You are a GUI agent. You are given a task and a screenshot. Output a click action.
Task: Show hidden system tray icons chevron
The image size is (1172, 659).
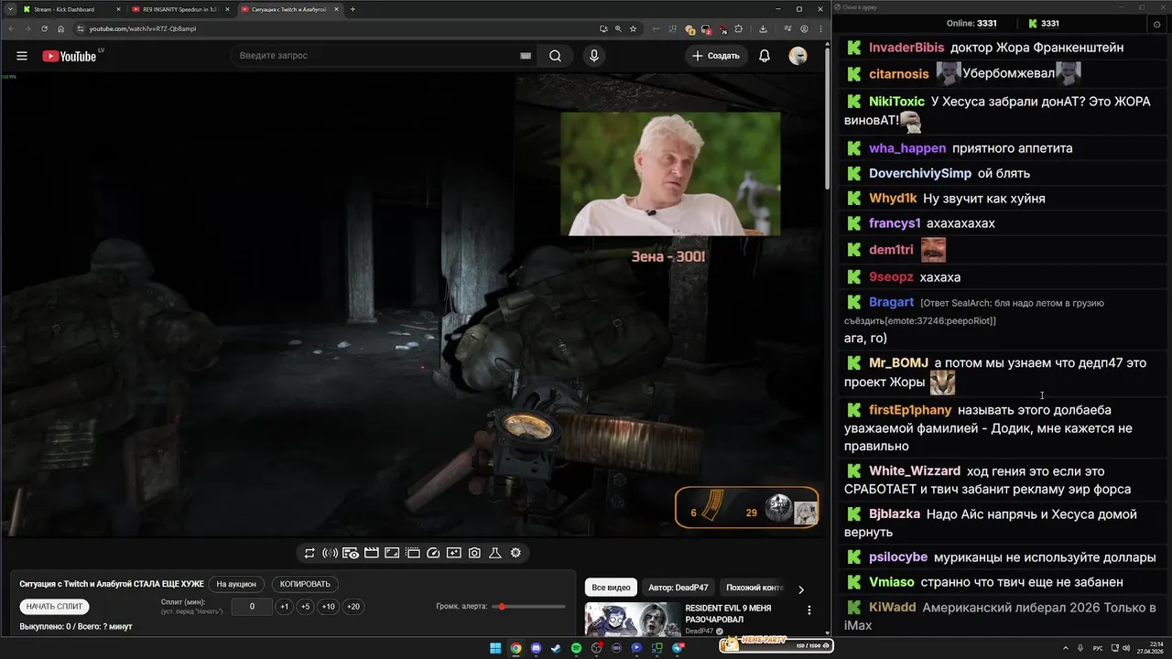1067,648
